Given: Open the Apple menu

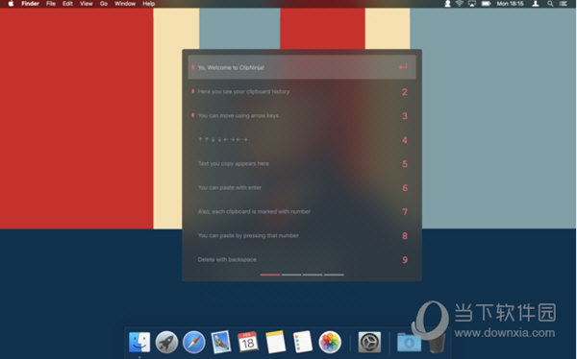Looking at the screenshot, I should pos(11,4).
